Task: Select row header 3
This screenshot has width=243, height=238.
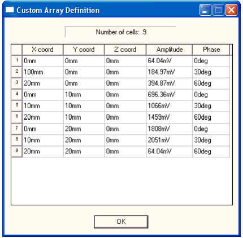Action: [x=17, y=83]
